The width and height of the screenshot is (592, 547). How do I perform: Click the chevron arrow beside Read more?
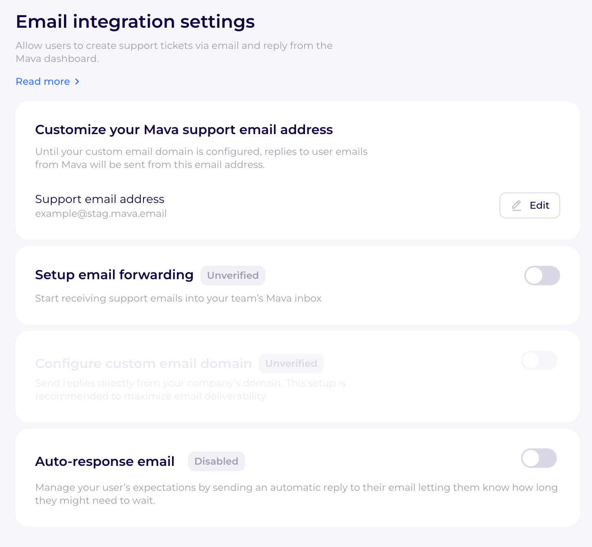(77, 82)
